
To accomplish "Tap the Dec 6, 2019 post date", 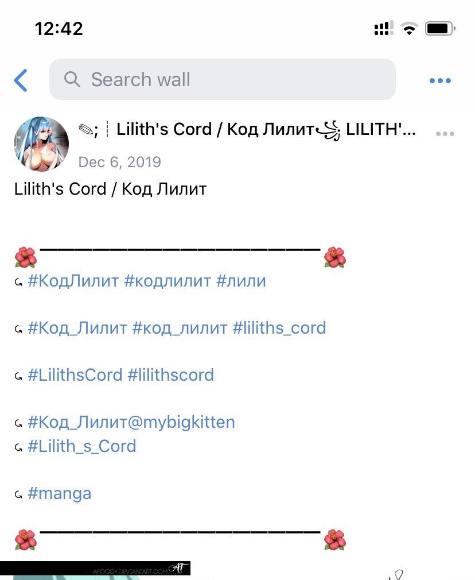I will click(120, 162).
